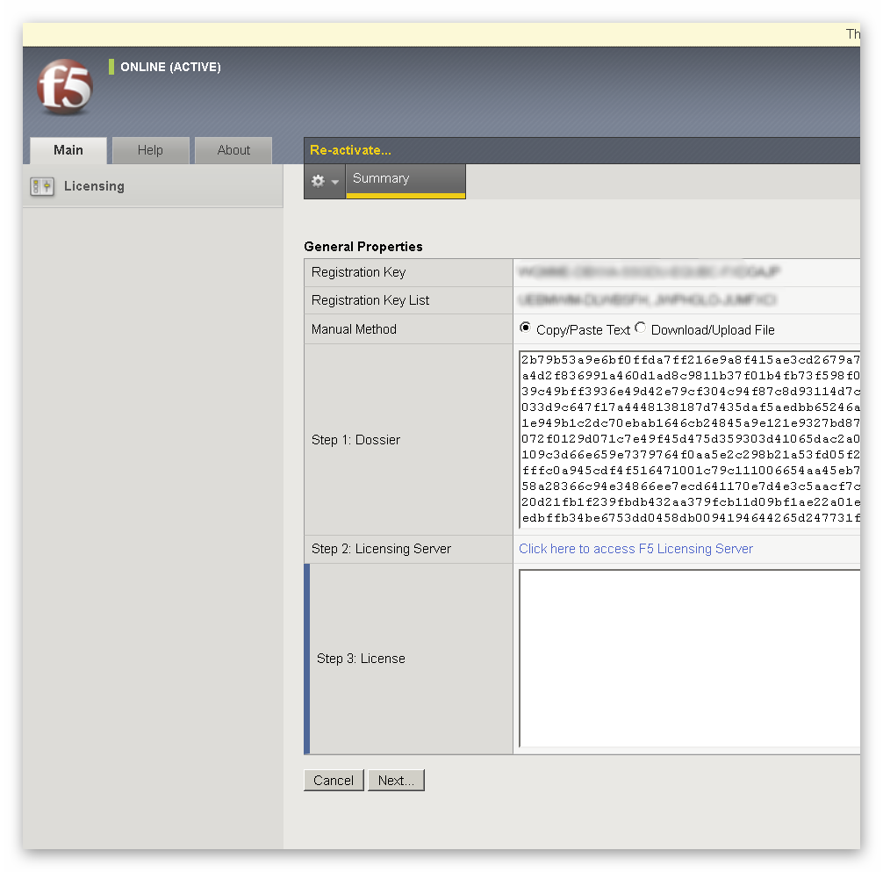Select the Summary tab
The height and width of the screenshot is (872, 883).
(x=406, y=180)
